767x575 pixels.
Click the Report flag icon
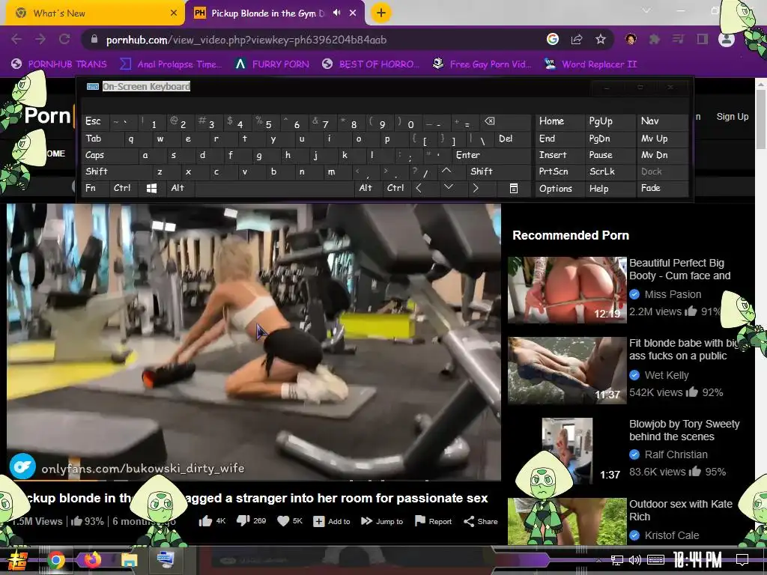coord(419,521)
